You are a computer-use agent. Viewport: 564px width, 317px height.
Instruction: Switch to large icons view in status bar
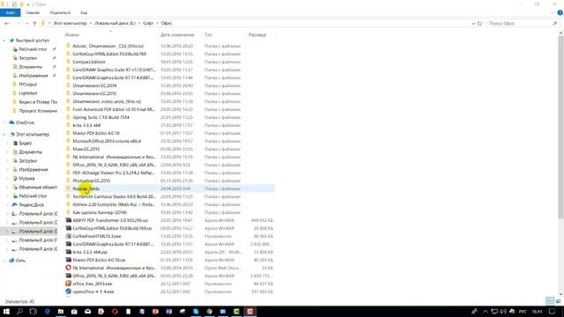click(x=558, y=301)
